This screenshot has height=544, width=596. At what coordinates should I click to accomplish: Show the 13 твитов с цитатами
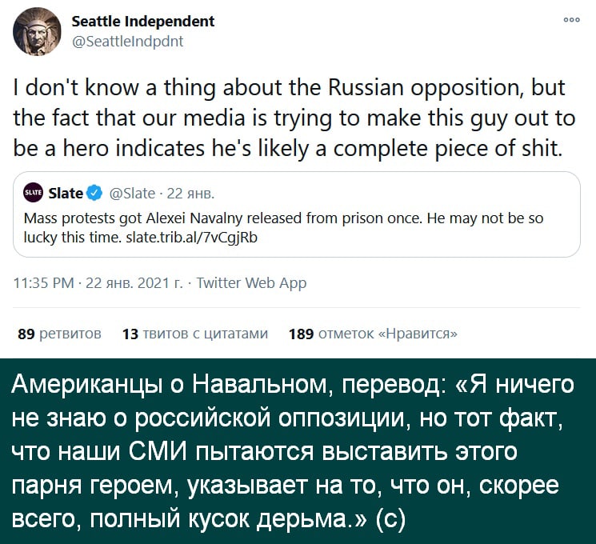(x=194, y=334)
